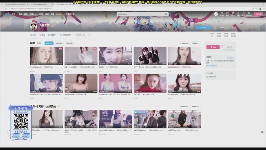The width and height of the screenshot is (266, 150).
Task: Switch to the 动态 tab on the profile
Action: pos(42,35)
